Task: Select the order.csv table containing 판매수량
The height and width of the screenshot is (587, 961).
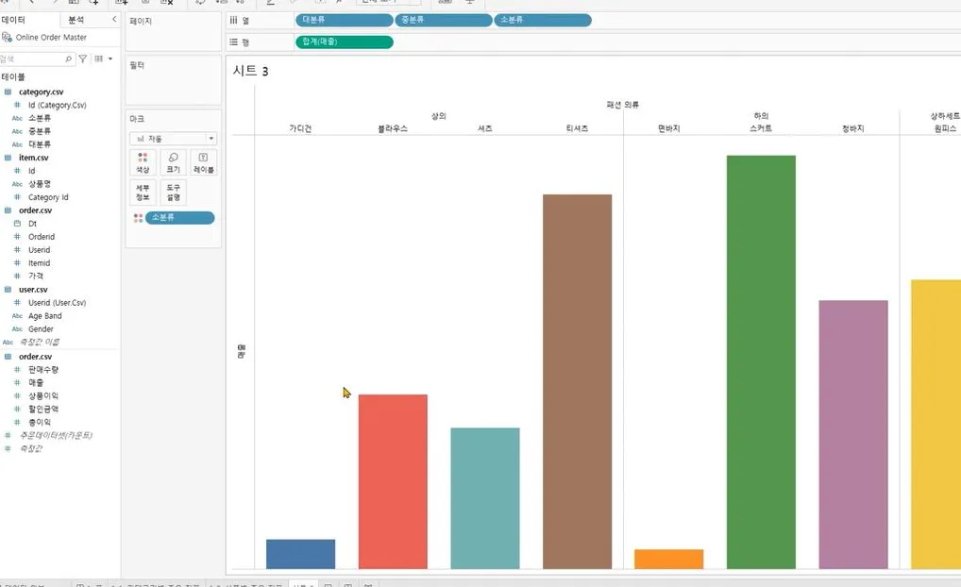Action: 36,356
